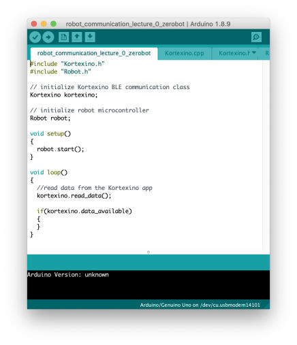
Task: Click the 'void setup()' line
Action: [50, 133]
